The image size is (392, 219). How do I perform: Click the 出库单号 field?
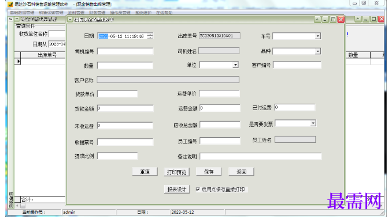tap(220, 36)
